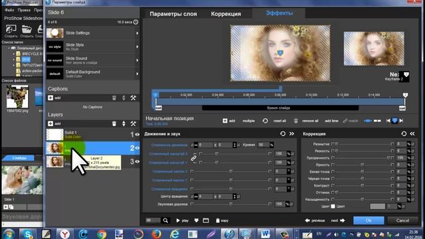Click the favorite heart-shield icon near play
425x239 pixels.
(197, 220)
